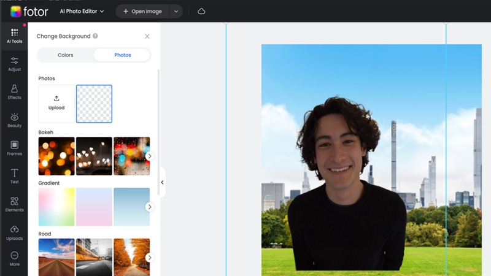Select the Effects sidebar icon
The image size is (491, 276).
[14, 93]
